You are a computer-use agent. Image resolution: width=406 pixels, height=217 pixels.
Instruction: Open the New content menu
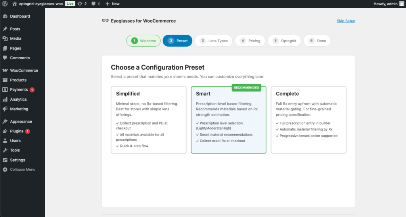click(x=112, y=4)
